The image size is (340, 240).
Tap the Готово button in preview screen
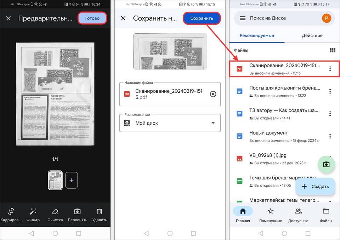[x=92, y=18]
